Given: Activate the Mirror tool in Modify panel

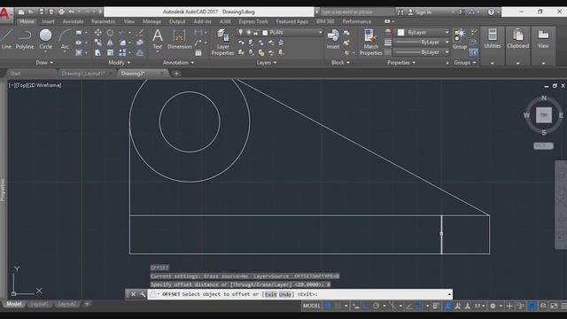Looking at the screenshot, I should (x=110, y=43).
